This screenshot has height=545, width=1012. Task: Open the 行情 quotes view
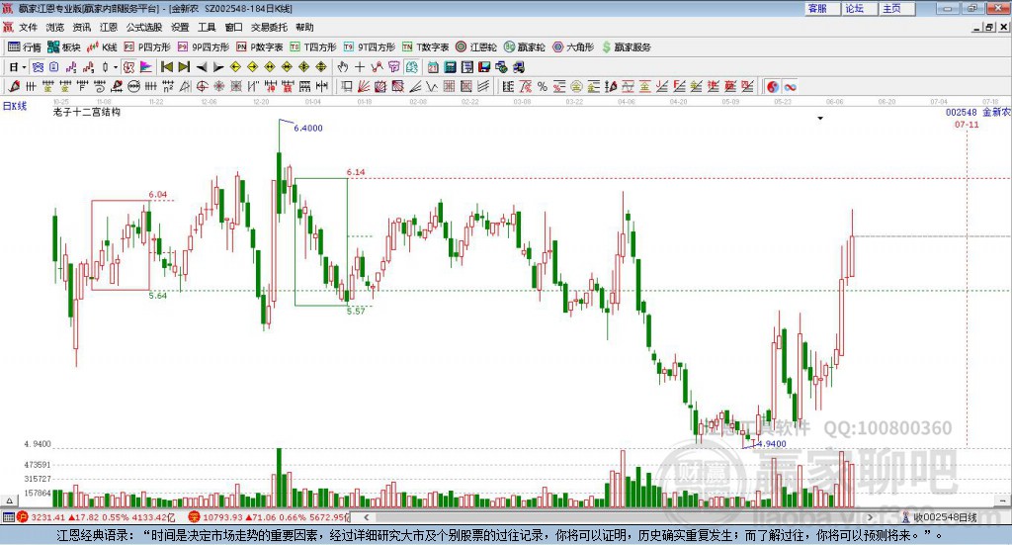point(25,47)
